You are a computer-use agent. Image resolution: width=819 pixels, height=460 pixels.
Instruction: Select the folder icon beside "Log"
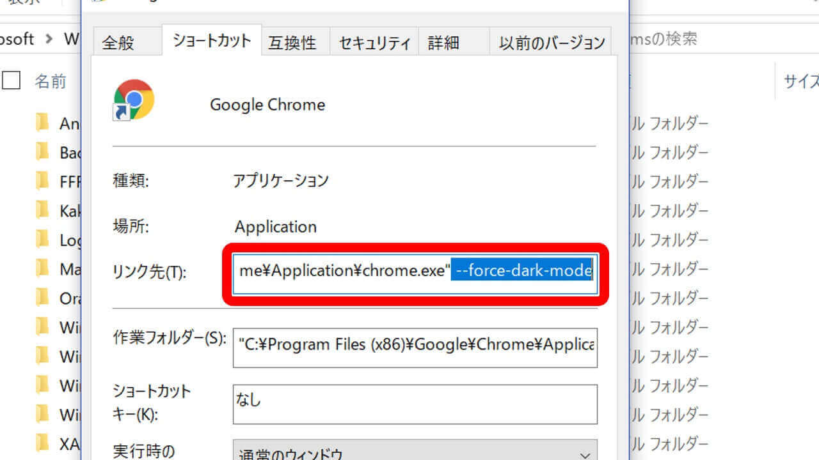click(x=42, y=240)
